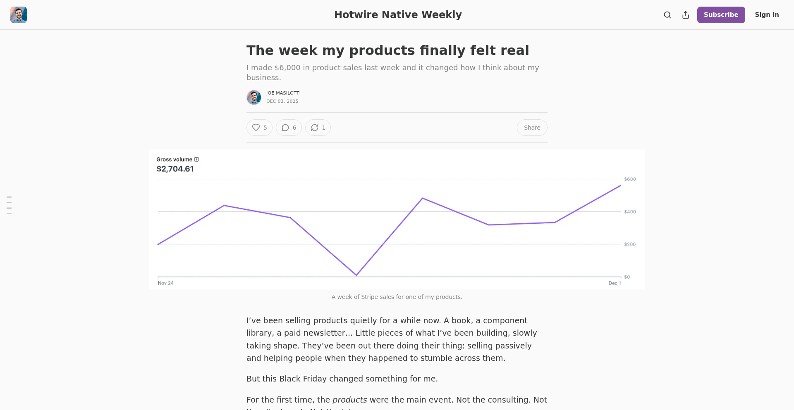Click the Sign in link
This screenshot has width=794, height=410.
pyautogui.click(x=767, y=15)
